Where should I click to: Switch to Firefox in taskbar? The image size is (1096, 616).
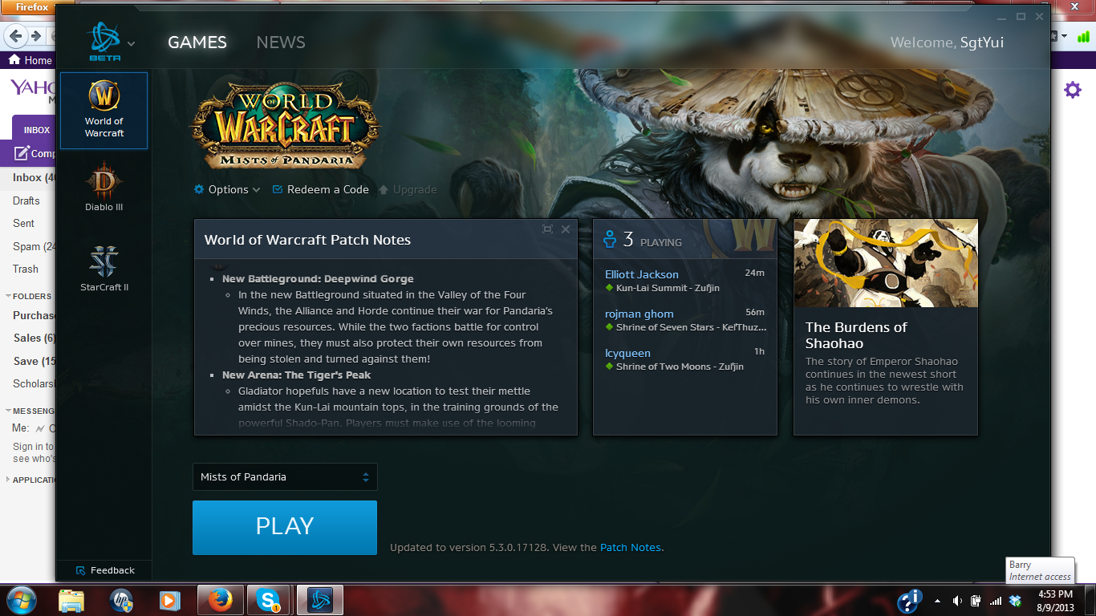(220, 600)
